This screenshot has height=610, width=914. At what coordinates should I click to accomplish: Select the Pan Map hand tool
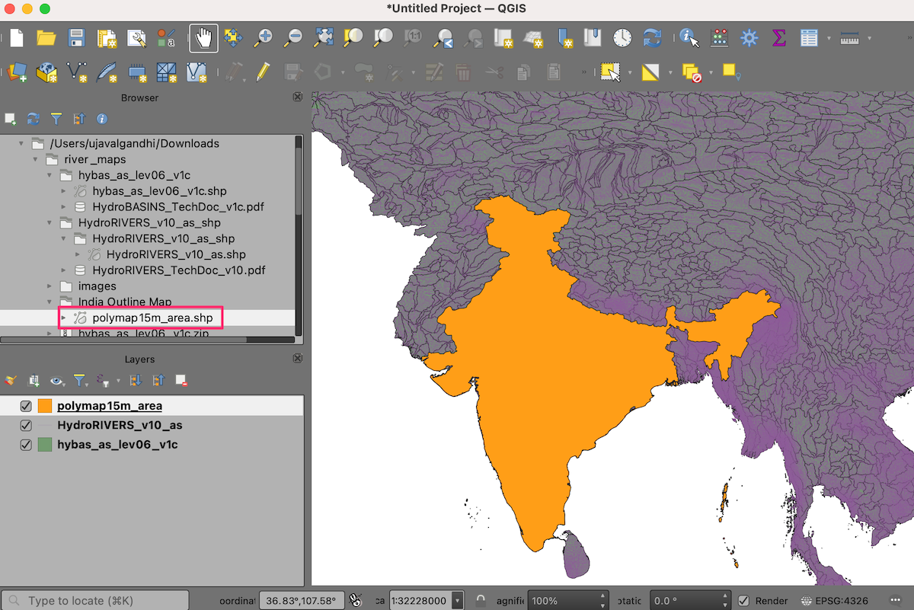[203, 37]
